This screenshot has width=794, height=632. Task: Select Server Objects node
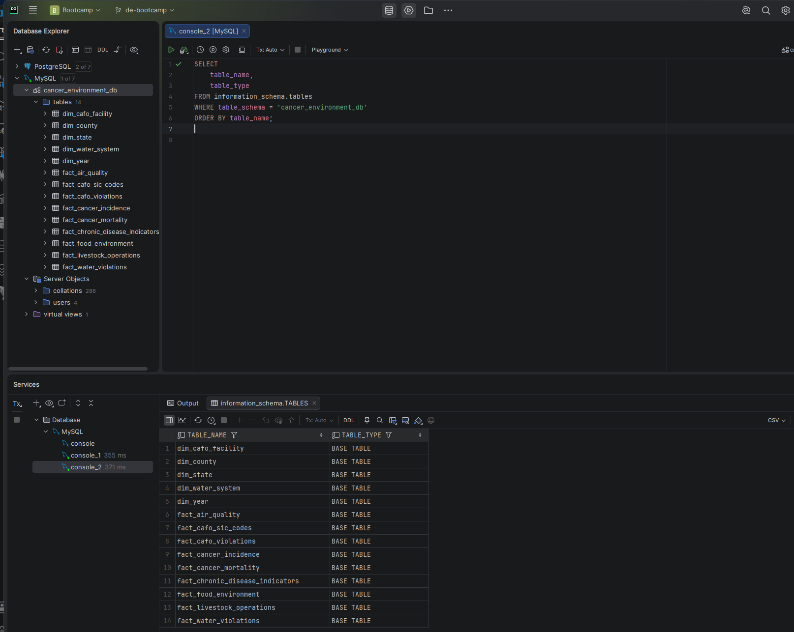click(x=66, y=279)
